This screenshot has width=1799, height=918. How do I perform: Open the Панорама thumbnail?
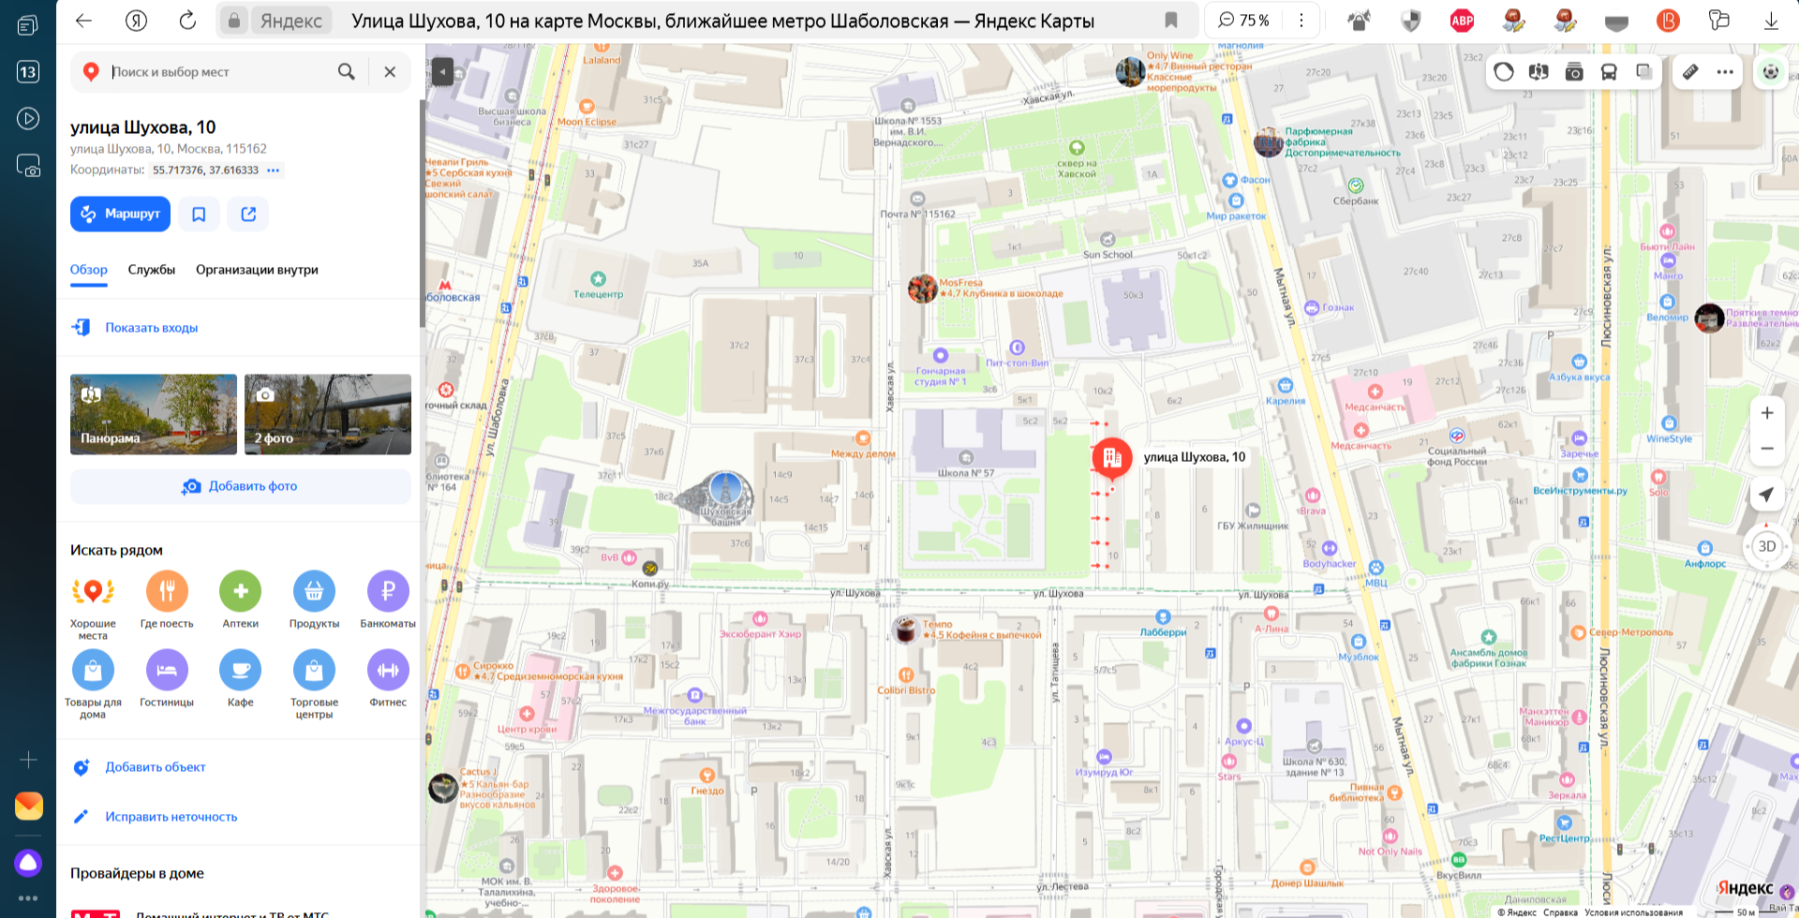tap(154, 414)
